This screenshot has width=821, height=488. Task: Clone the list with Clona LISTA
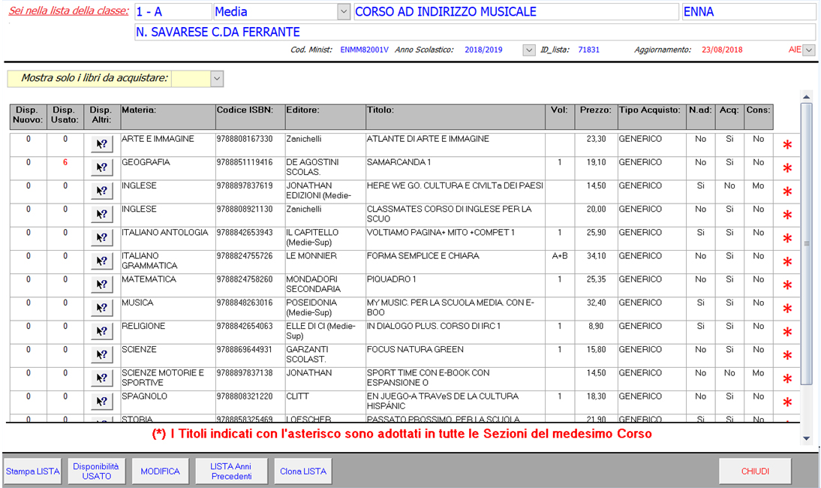pos(303,471)
